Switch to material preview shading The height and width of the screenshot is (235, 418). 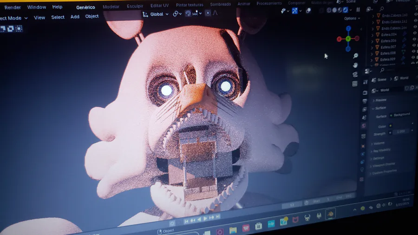[340, 10]
